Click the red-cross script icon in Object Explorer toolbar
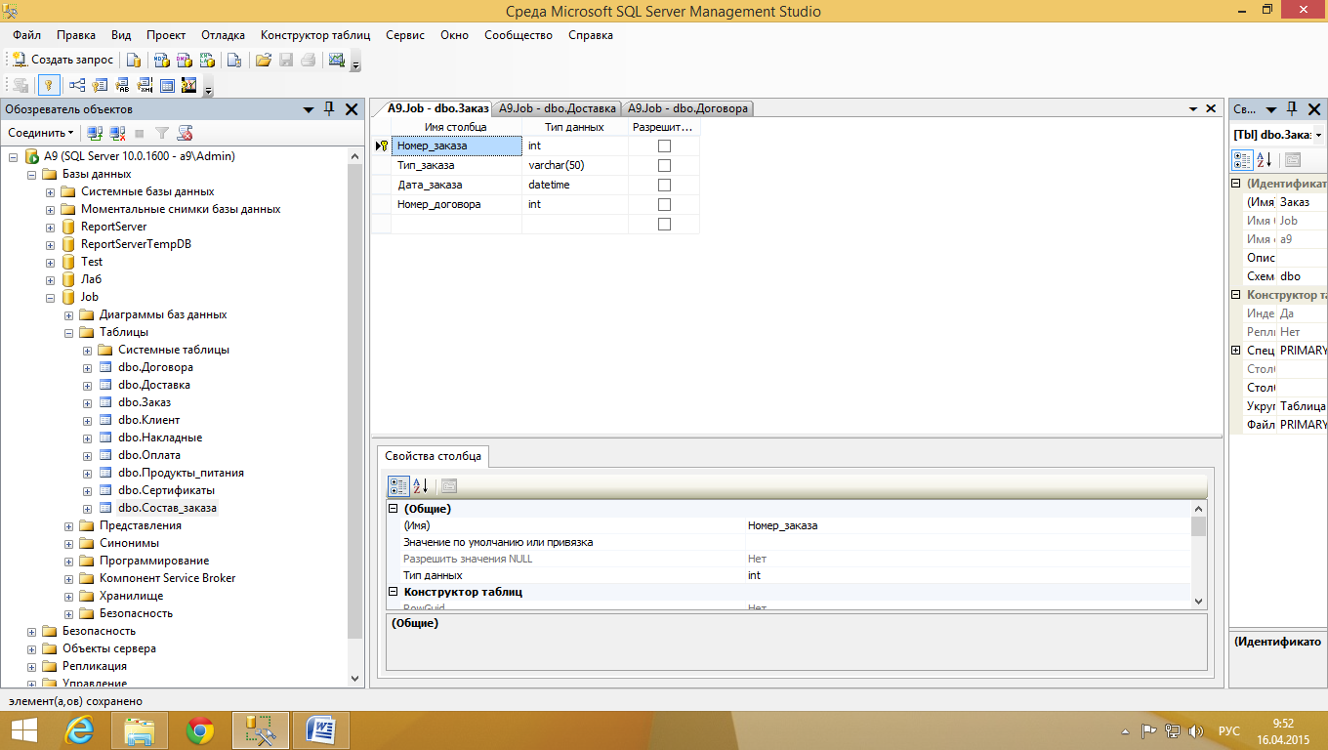 tap(185, 133)
